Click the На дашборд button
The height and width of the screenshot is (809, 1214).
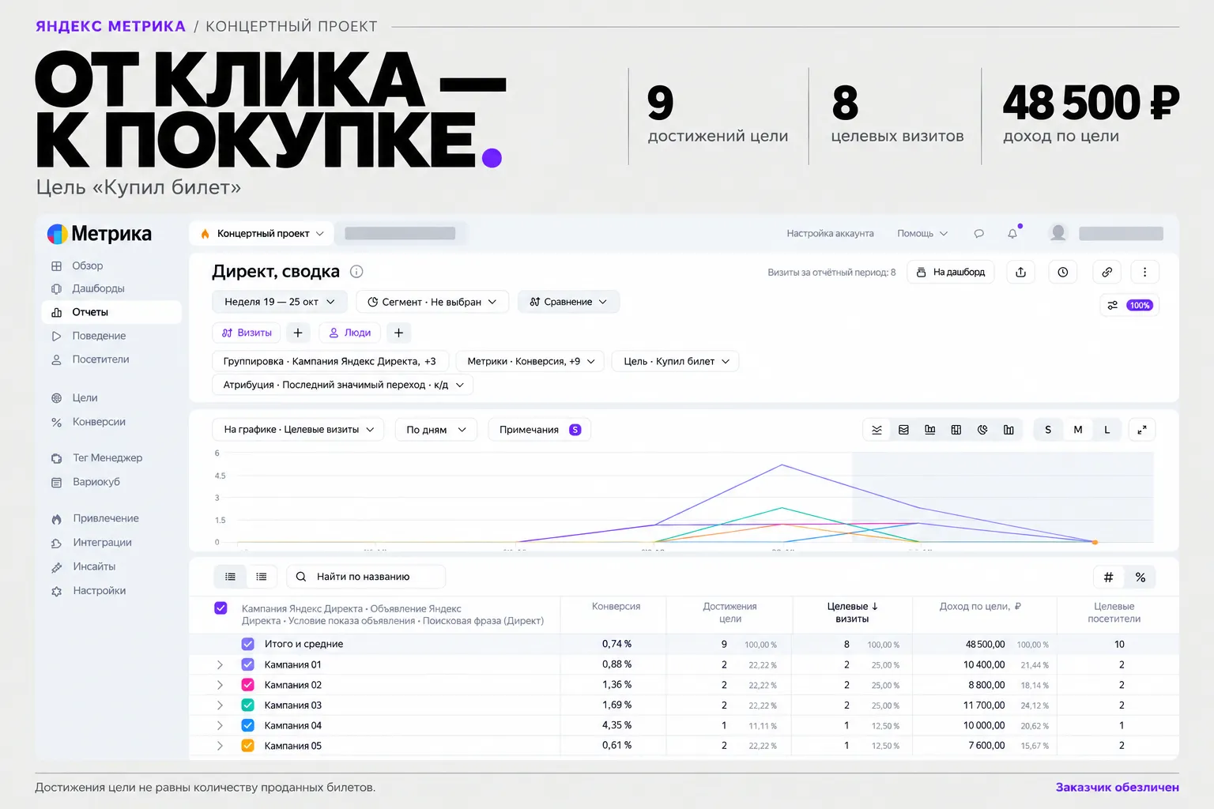point(951,273)
